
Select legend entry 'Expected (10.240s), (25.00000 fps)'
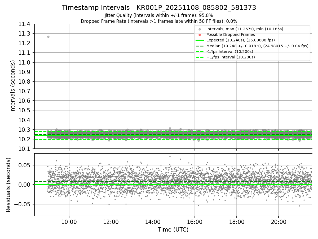(x=240, y=40)
